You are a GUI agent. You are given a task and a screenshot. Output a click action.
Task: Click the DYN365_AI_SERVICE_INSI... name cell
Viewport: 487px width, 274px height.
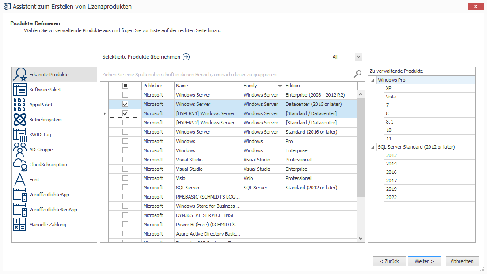(208, 215)
